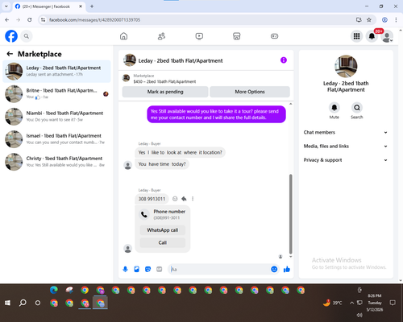This screenshot has height=322, width=403.
Task: Open the Windows Start button
Action: click(x=7, y=303)
